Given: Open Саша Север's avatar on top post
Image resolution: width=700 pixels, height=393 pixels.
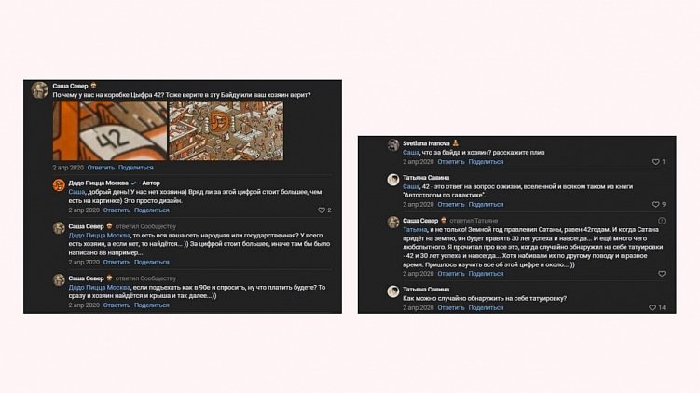Looking at the screenshot, I should point(40,89).
